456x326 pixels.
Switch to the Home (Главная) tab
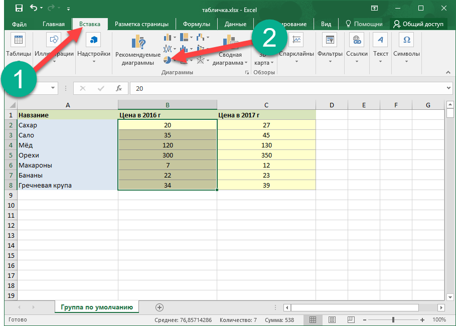coord(54,24)
